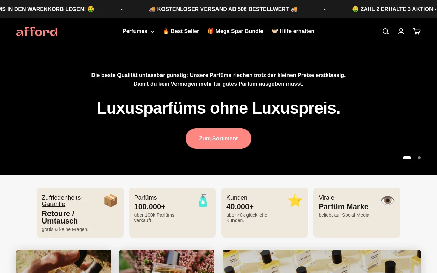Click the package emoji on guarantee card
This screenshot has height=273, width=437.
(x=111, y=201)
